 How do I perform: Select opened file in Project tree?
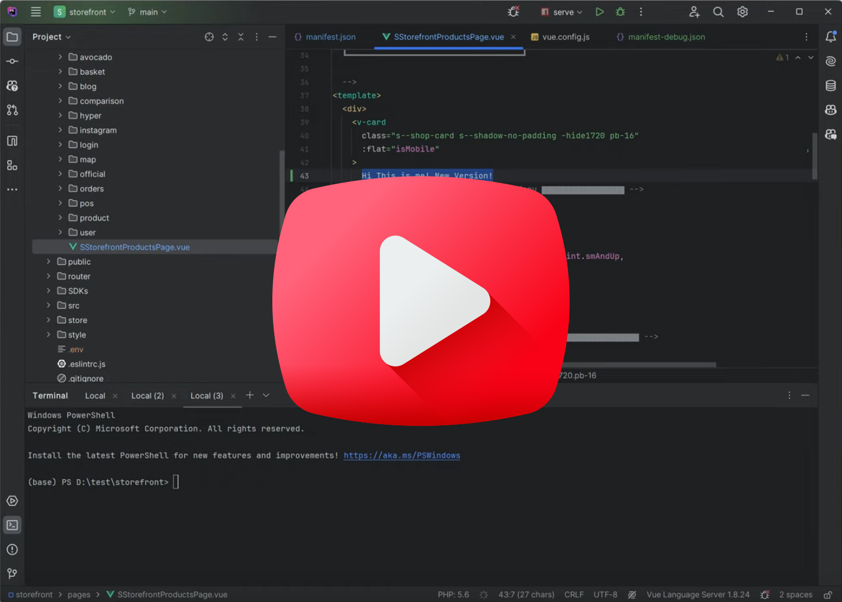click(x=209, y=37)
